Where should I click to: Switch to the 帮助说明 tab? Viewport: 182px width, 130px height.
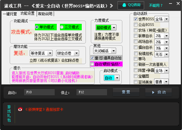coord(45,14)
